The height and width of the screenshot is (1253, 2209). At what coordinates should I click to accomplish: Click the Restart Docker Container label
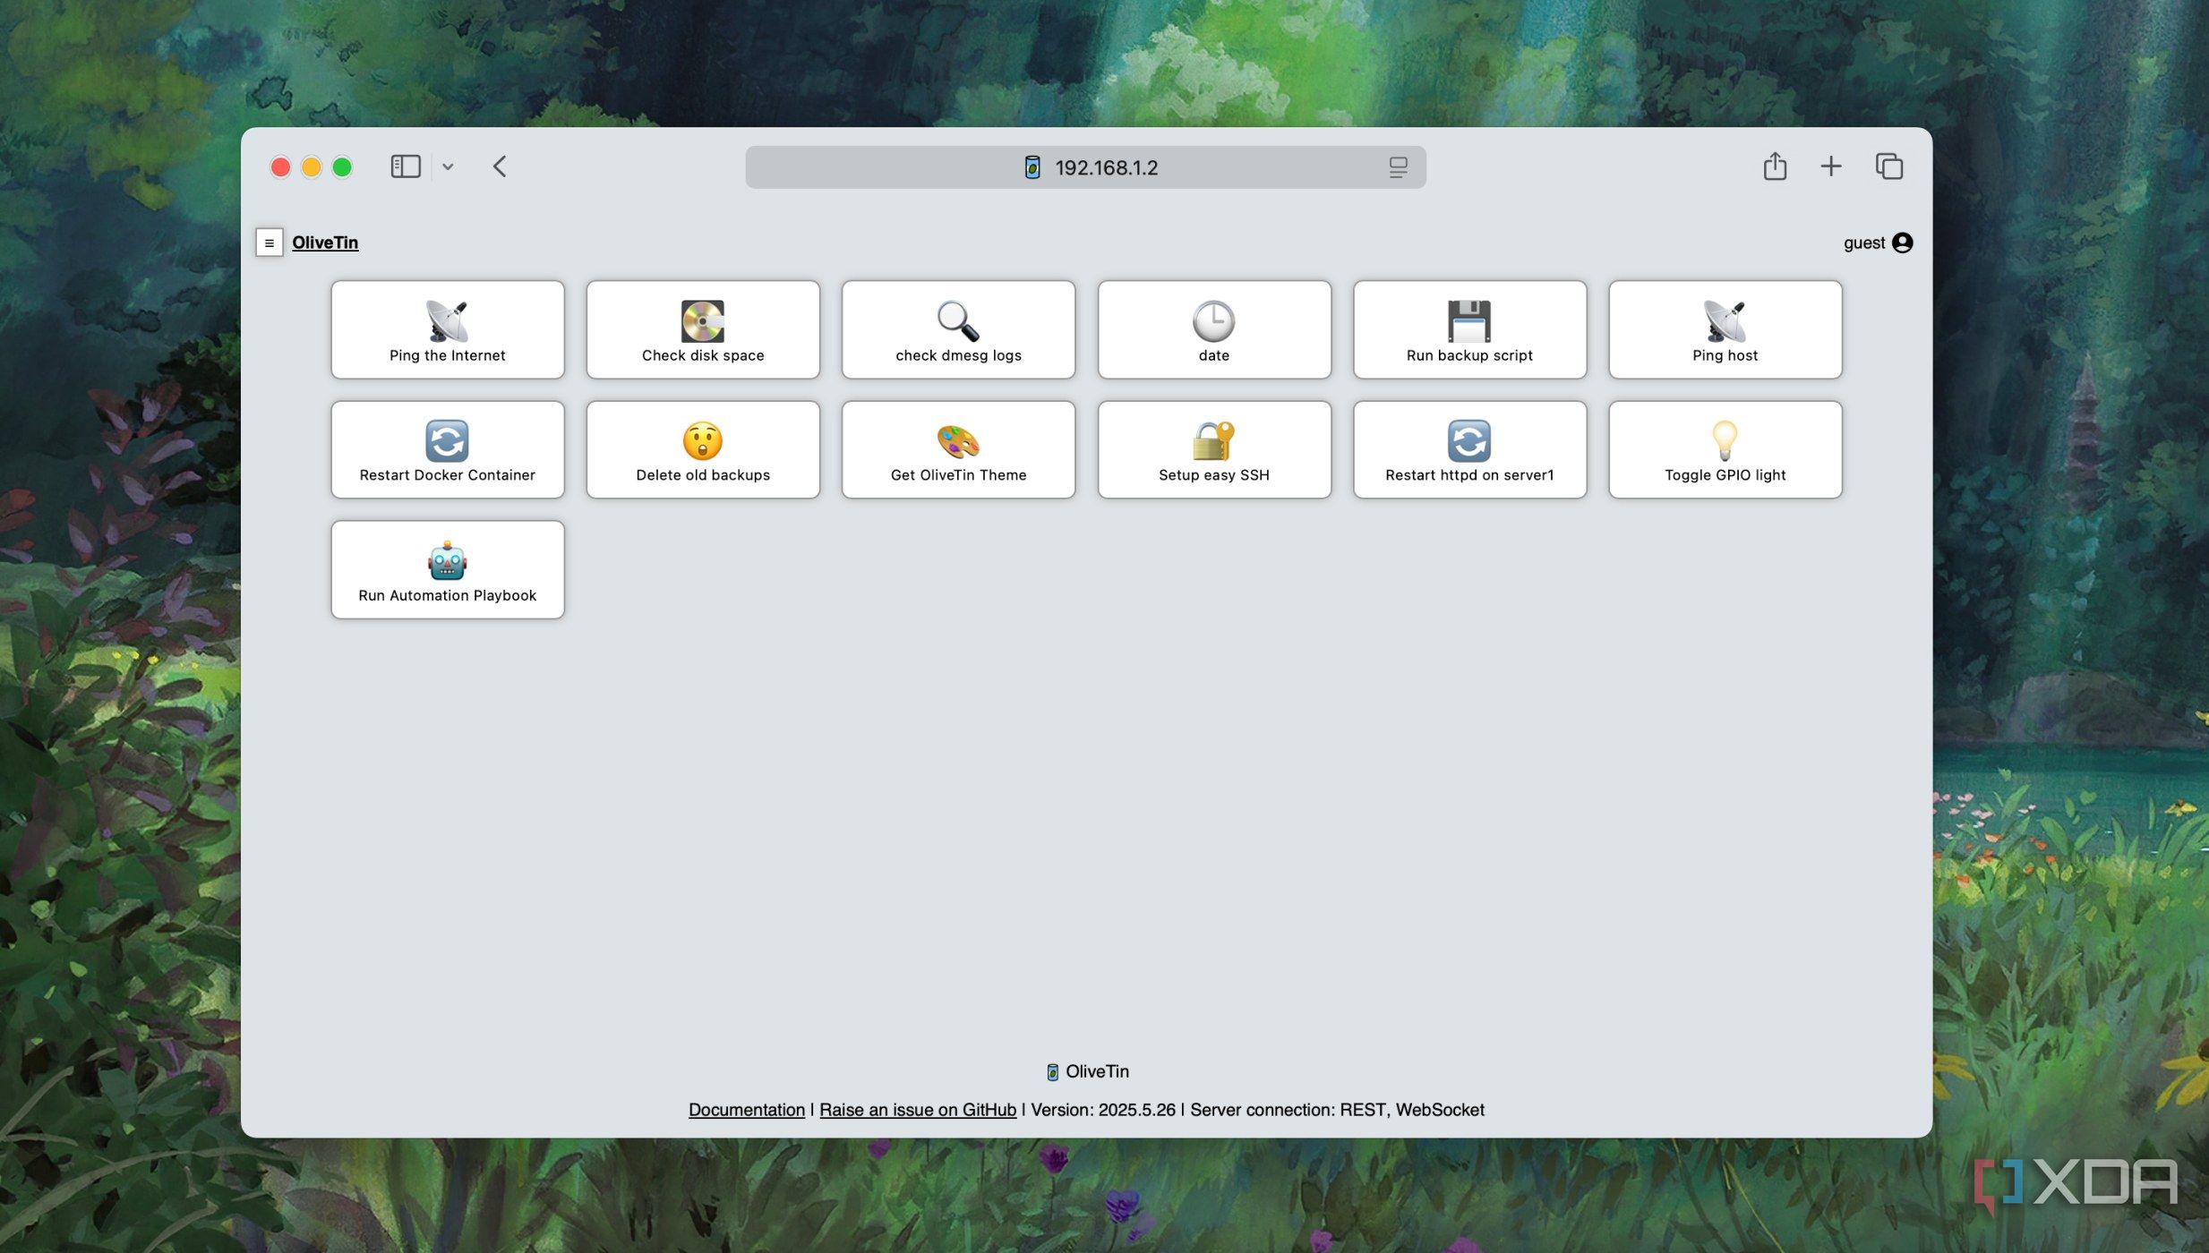tap(447, 475)
